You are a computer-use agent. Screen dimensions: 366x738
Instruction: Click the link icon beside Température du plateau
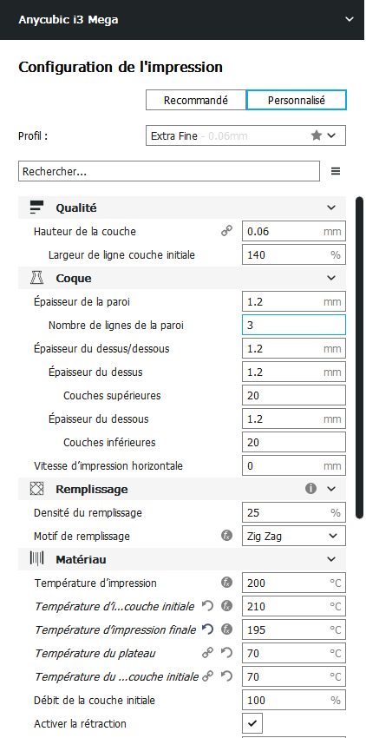207,653
